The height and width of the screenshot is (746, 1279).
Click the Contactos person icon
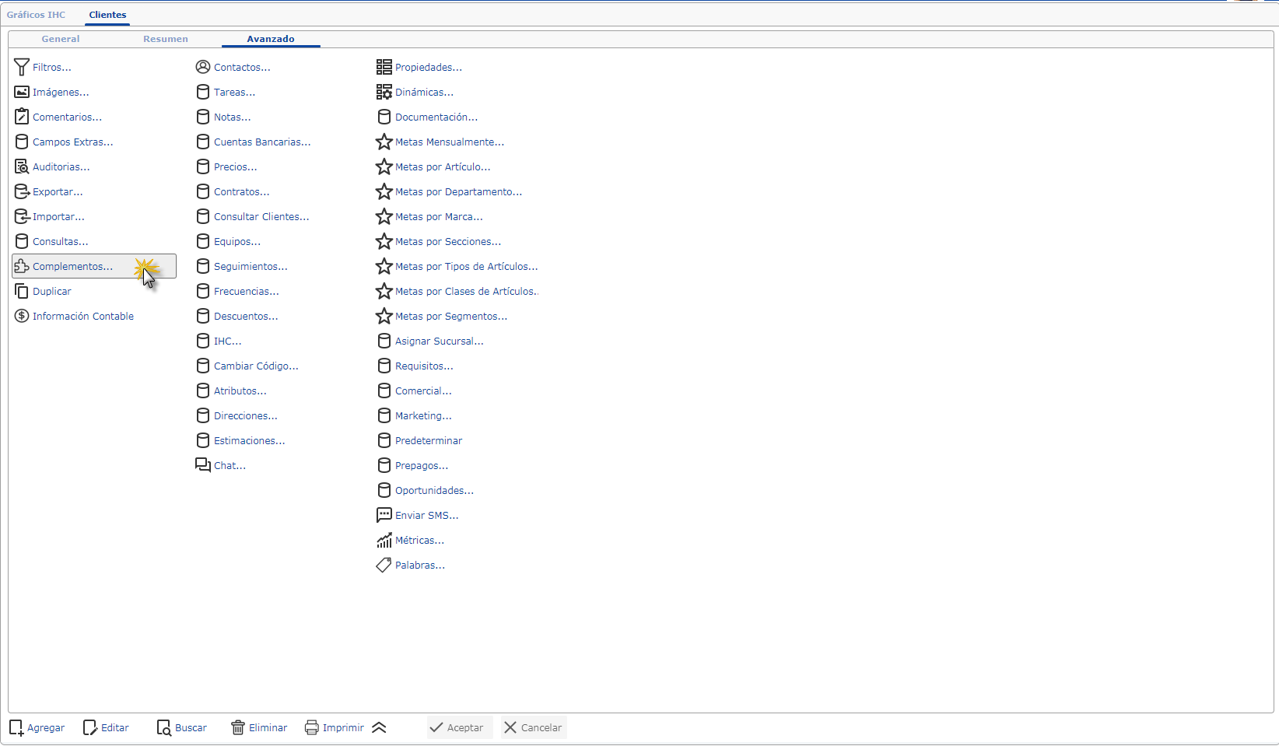pos(203,68)
